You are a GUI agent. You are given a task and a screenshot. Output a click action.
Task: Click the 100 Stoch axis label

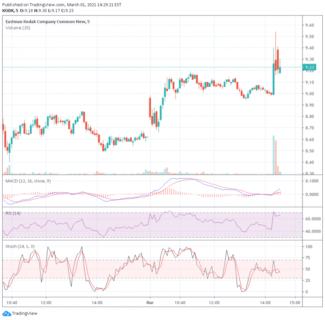pyautogui.click(x=309, y=247)
